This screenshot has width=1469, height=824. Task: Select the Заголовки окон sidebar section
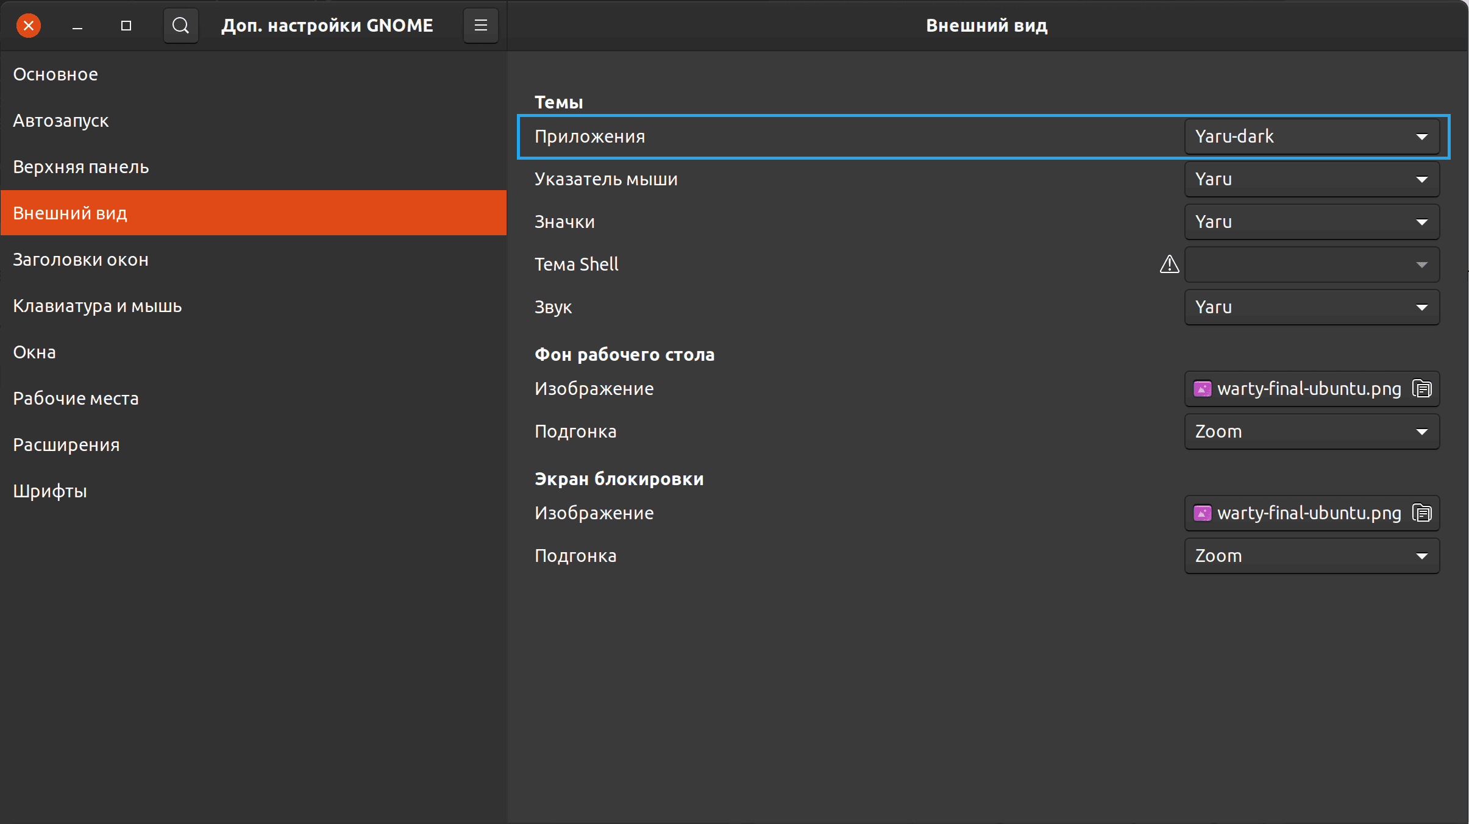[x=254, y=260]
